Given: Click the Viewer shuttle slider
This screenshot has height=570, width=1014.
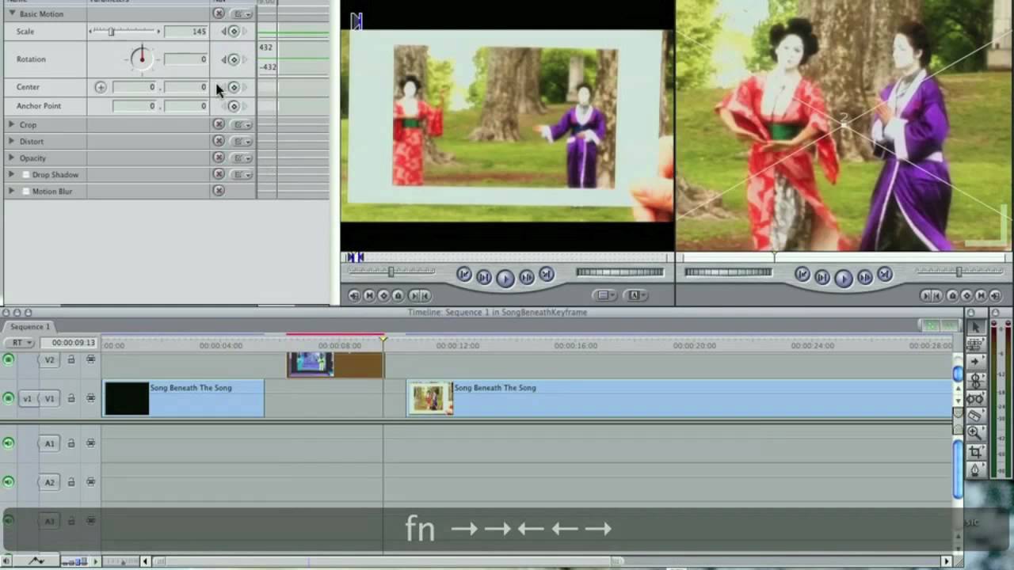Looking at the screenshot, I should [391, 272].
